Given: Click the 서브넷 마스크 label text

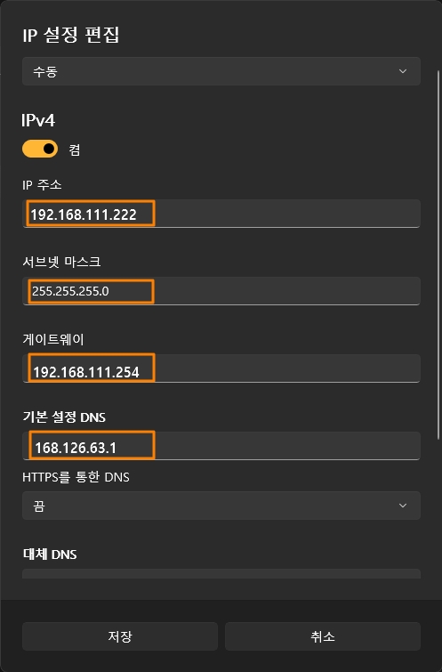Looking at the screenshot, I should click(x=61, y=262).
